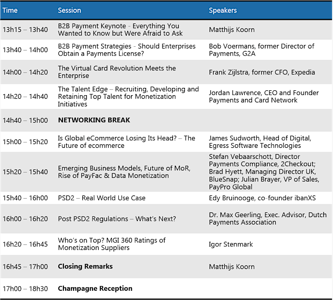
Task: Click speaker Dr. Max Geerling cell
Action: pyautogui.click(x=268, y=219)
